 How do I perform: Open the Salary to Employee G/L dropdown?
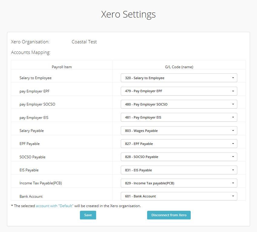point(179,78)
